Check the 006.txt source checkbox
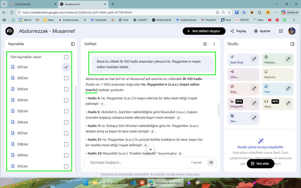Viewport: 301px width, 188px height. [x=66, y=122]
